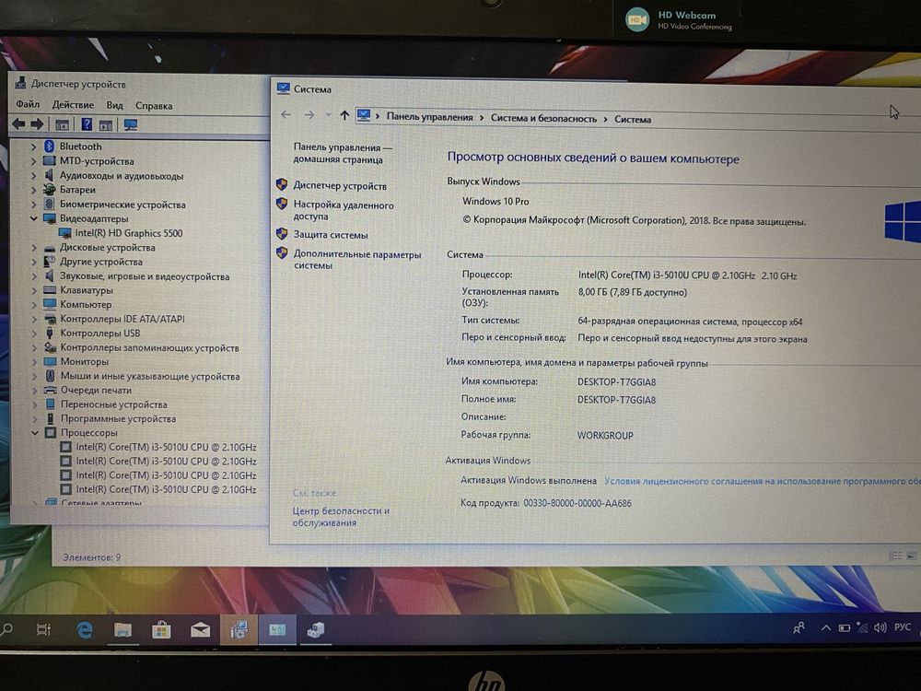This screenshot has width=921, height=691.
Task: Click the volume speaker icon in system tray
Action: click(x=880, y=627)
